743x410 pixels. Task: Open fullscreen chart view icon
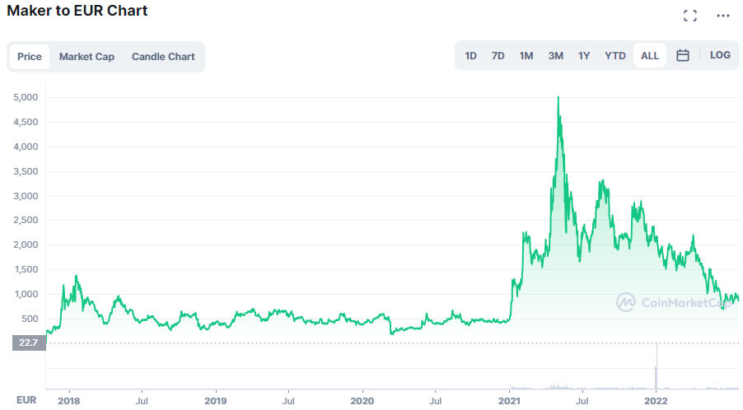[690, 16]
